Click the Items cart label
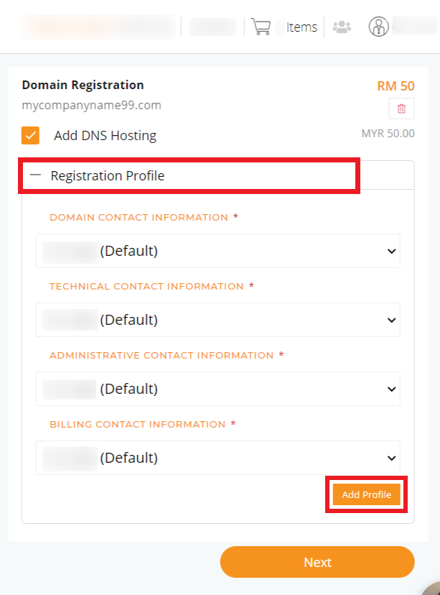Viewport: 440px width, 595px height. pos(301,27)
